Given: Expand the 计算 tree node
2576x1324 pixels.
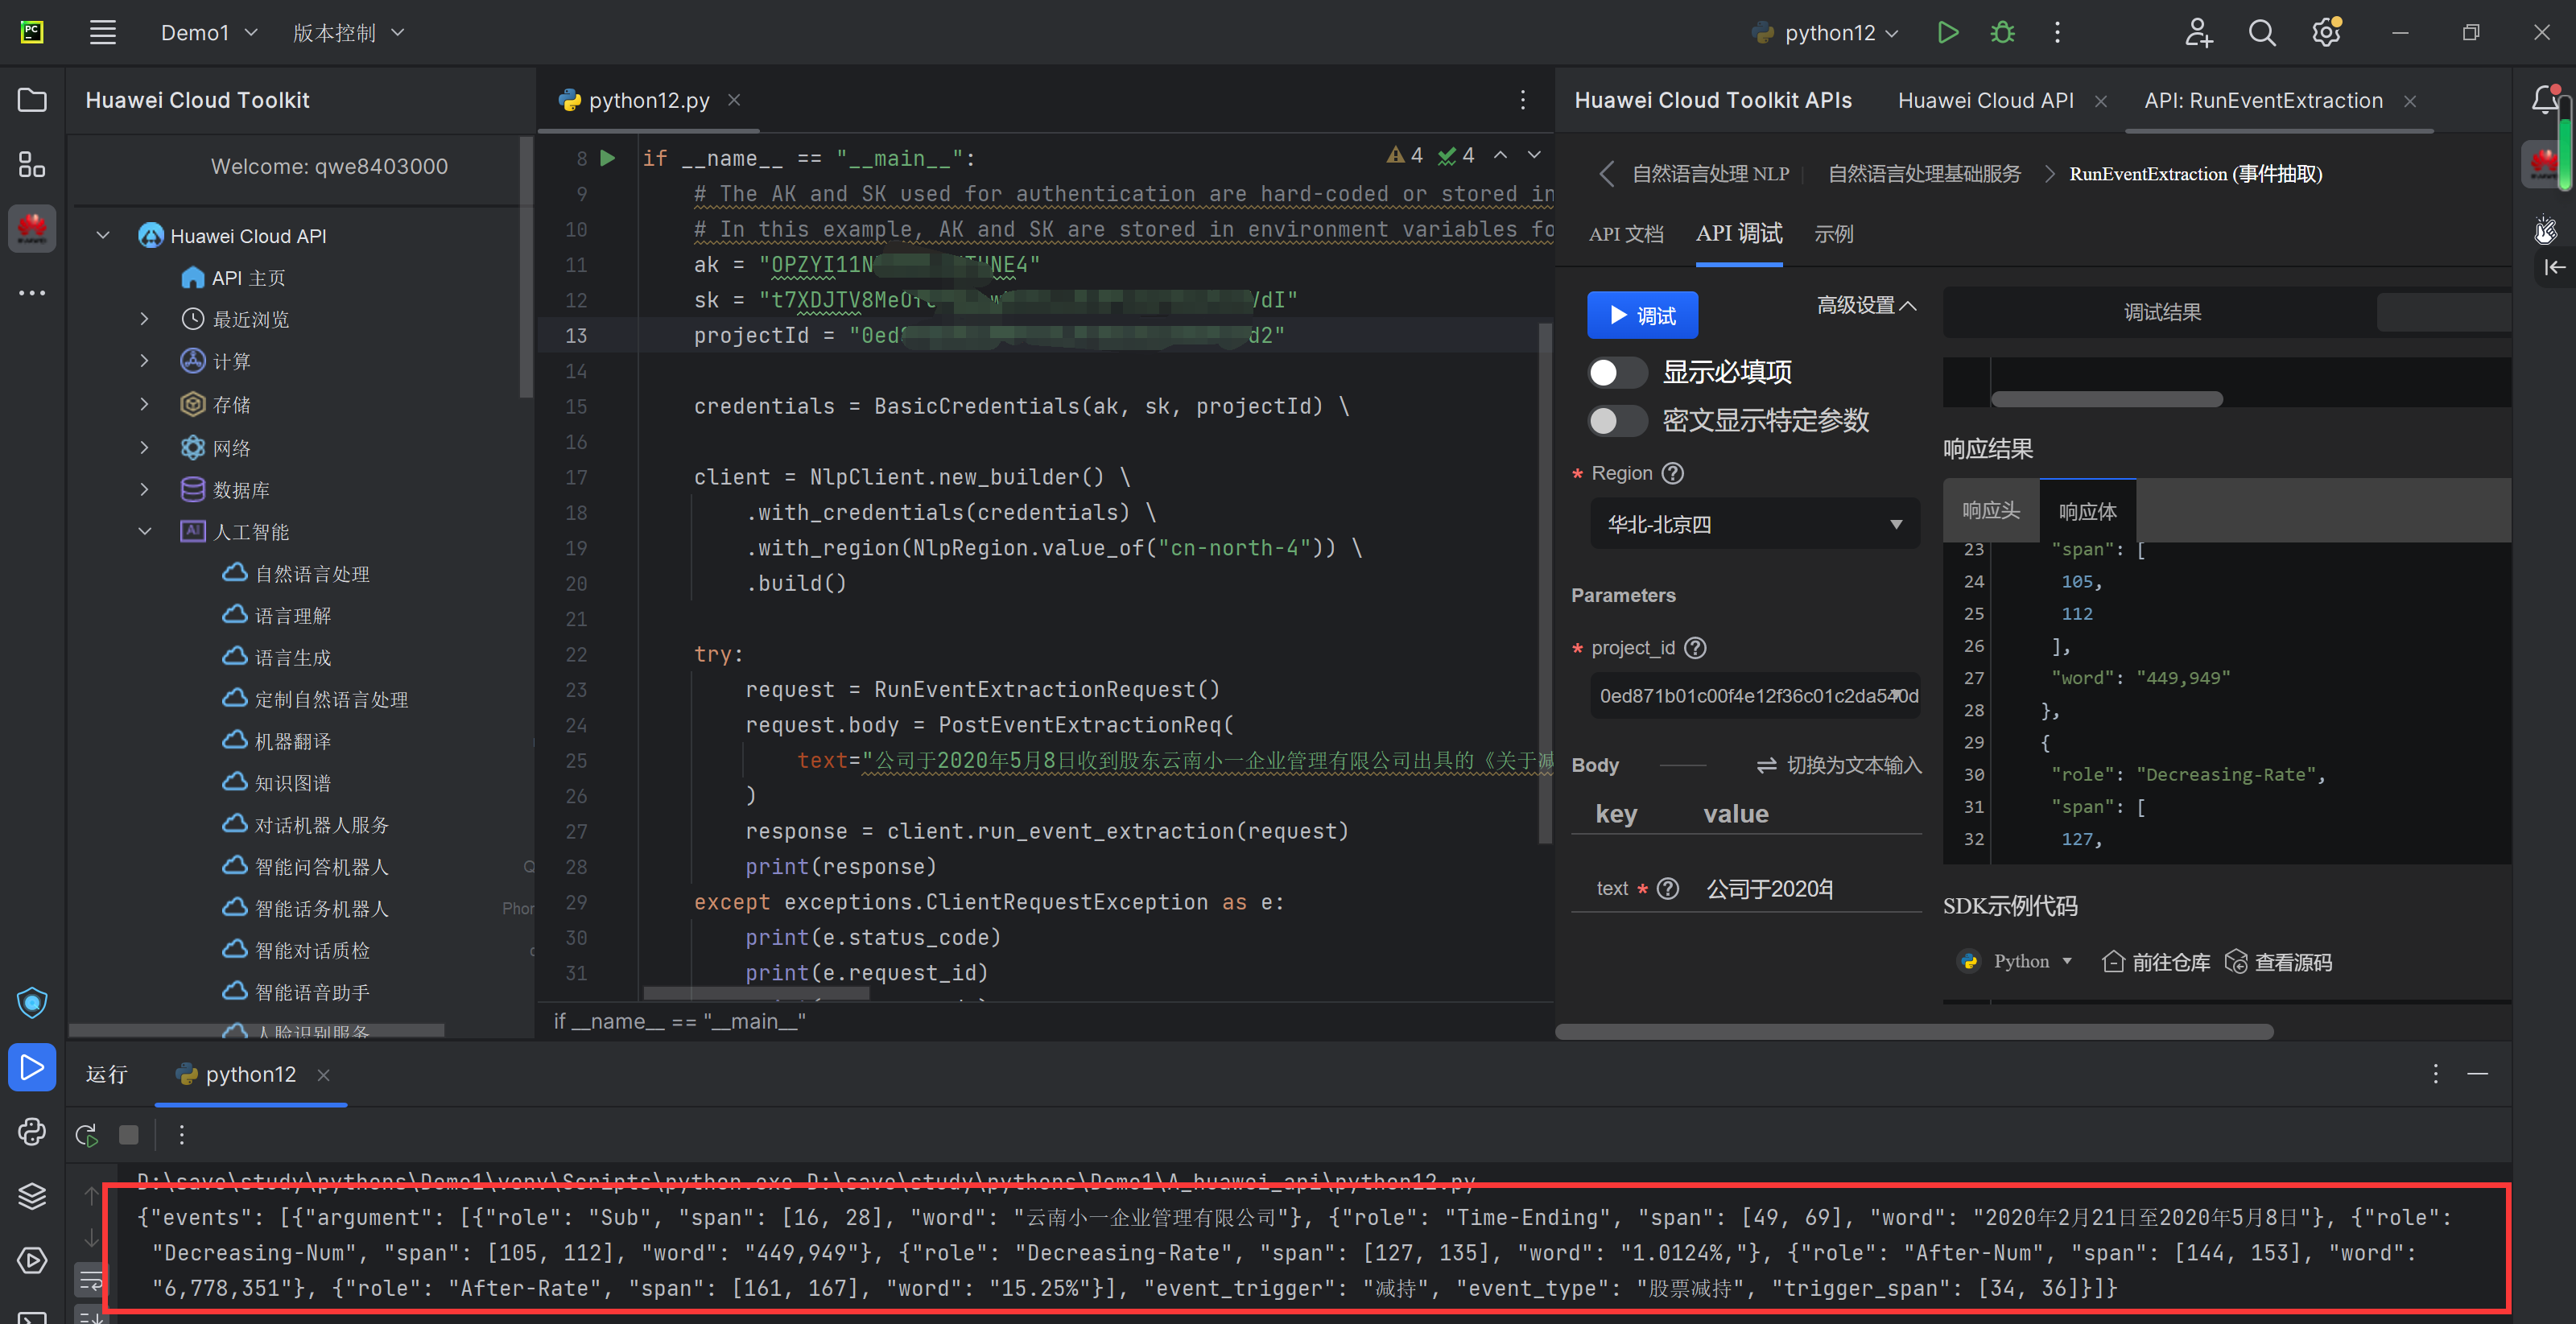Looking at the screenshot, I should pyautogui.click(x=144, y=361).
